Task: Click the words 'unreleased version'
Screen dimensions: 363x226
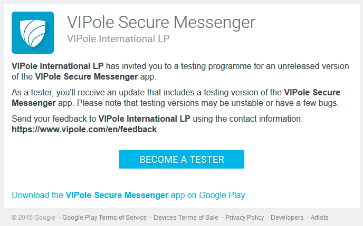Action: point(313,66)
